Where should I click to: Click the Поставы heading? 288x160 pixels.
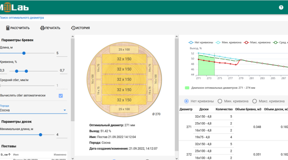(9, 146)
